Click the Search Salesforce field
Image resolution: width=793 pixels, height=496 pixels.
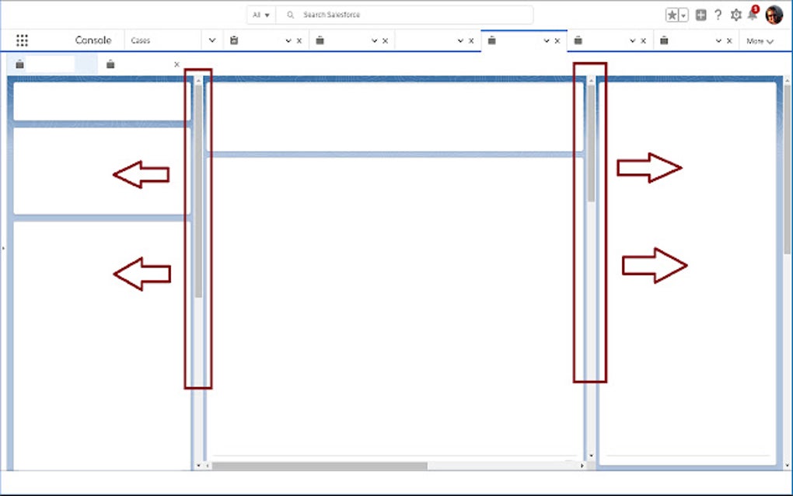[x=404, y=16]
